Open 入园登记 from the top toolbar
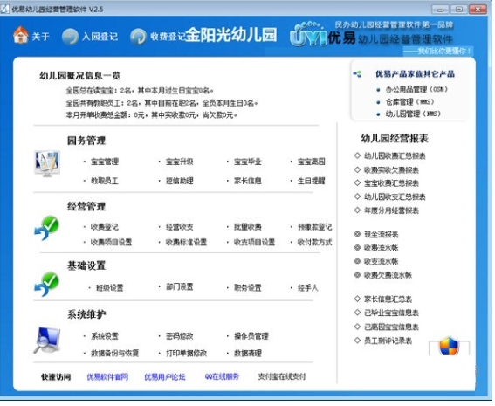 100,37
